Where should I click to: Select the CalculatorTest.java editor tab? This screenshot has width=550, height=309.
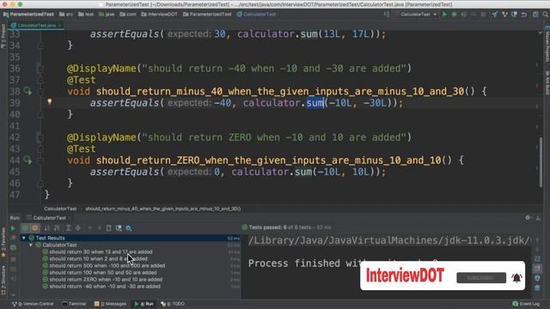tap(36, 26)
